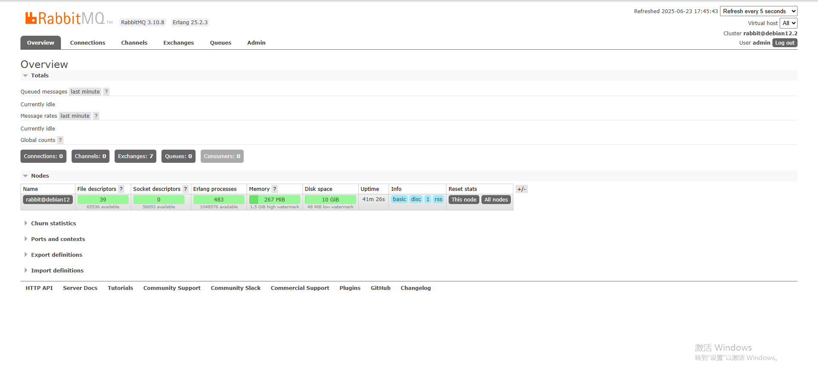This screenshot has height=383, width=818.
Task: Click the rss info tag
Action: 438,199
